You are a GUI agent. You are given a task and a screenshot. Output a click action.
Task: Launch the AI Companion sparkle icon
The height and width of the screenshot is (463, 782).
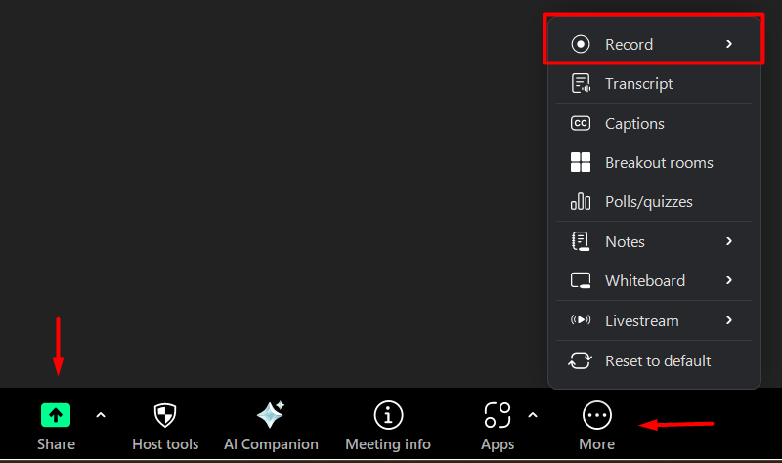(x=271, y=415)
